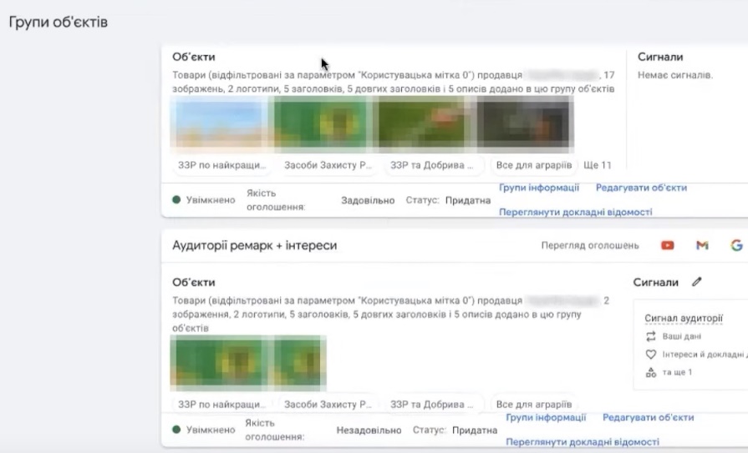Open 'Переглянути докладні відомості' in top asset group
Screen dimensions: 748x453
[x=575, y=212]
